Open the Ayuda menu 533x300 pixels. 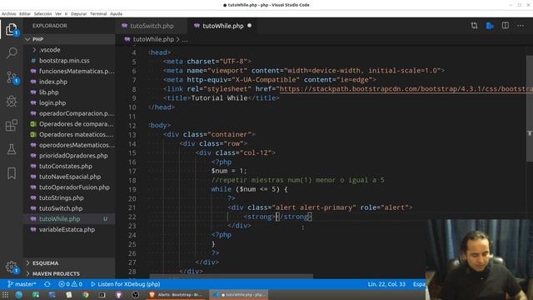click(x=117, y=14)
